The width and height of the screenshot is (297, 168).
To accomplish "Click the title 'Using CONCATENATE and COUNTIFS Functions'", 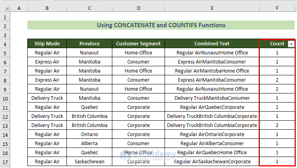I will 161,25.
